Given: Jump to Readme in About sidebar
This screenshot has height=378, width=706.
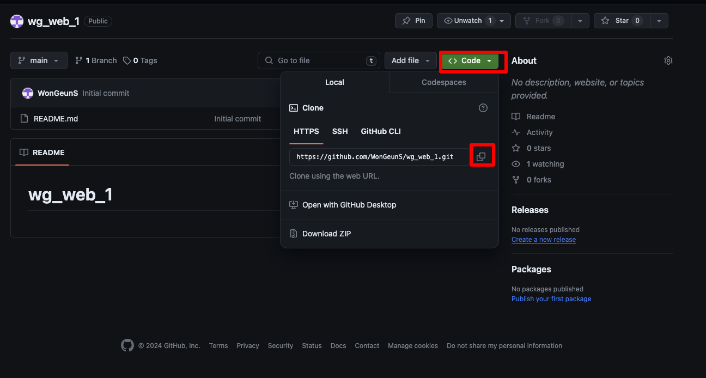Looking at the screenshot, I should coord(533,117).
